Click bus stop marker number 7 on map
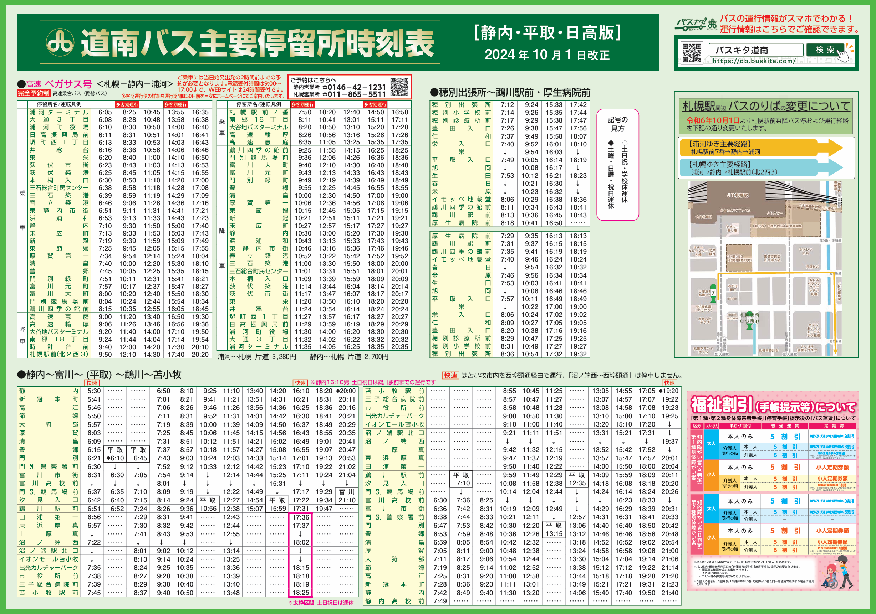Screen dimensions: 876x614 713,293
